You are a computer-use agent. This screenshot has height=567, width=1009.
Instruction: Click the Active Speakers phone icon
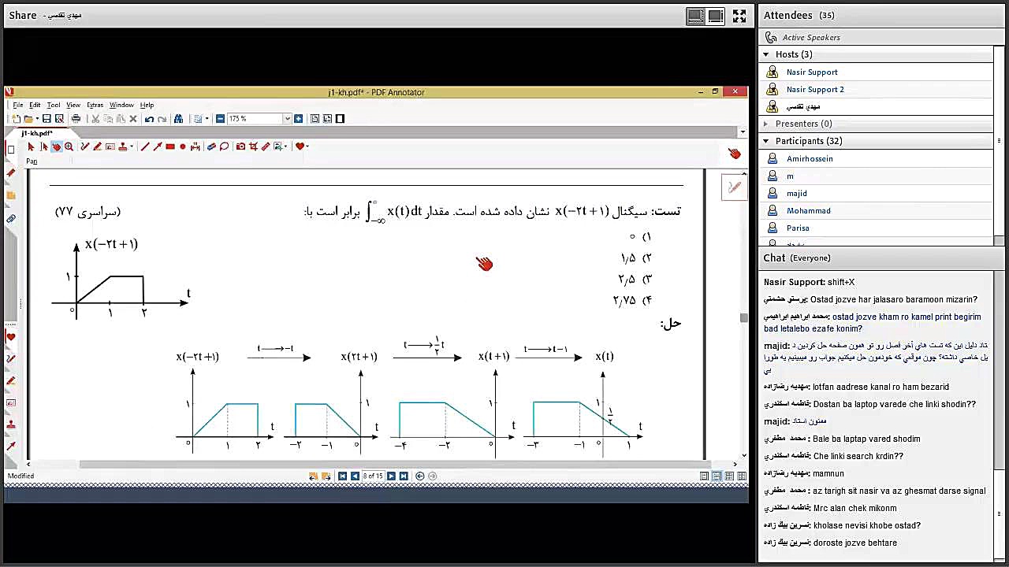coord(772,38)
